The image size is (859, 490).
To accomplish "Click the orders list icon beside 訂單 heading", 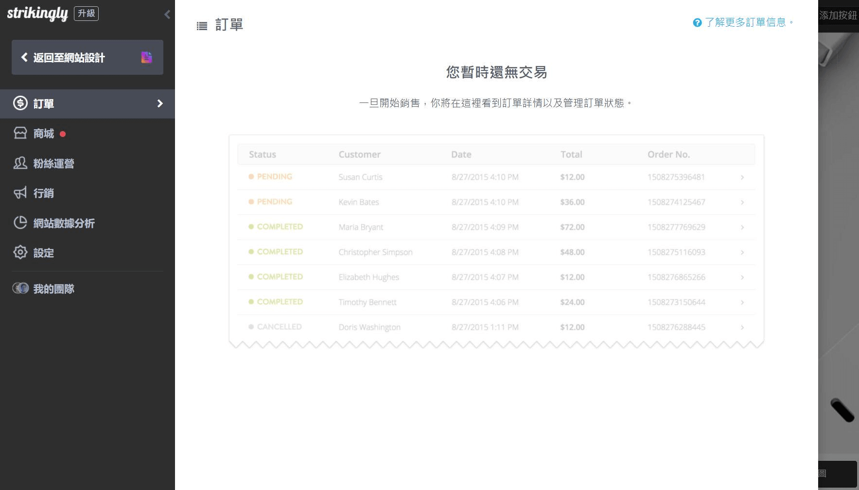I will click(x=202, y=25).
